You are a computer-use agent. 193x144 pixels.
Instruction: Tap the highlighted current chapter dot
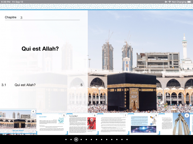76,140
